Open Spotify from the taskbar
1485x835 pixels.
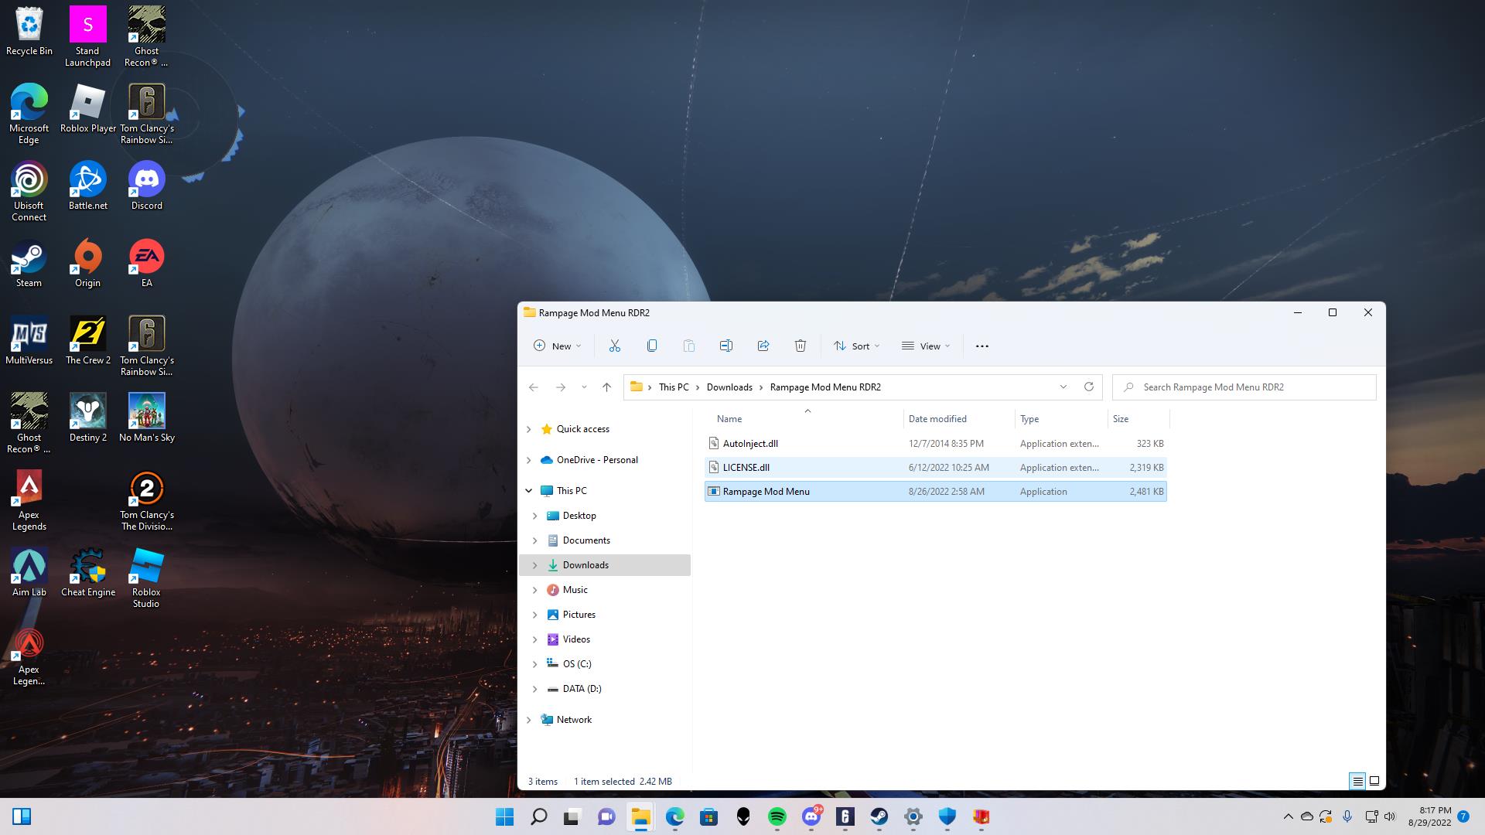[777, 816]
